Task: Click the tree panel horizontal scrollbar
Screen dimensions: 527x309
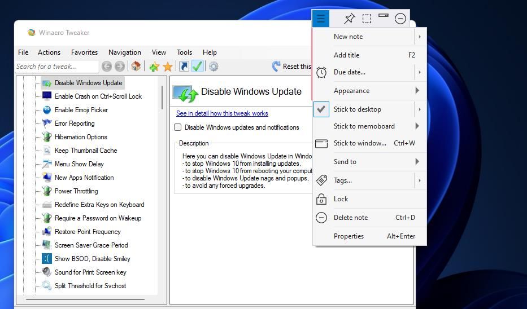Action: (x=85, y=299)
